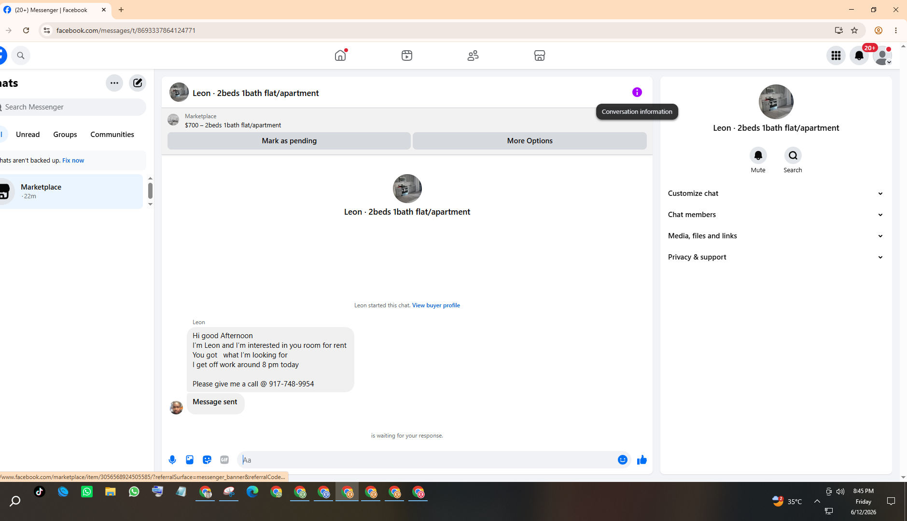This screenshot has height=521, width=907.
Task: Expand the Privacy & support section
Action: pos(776,257)
